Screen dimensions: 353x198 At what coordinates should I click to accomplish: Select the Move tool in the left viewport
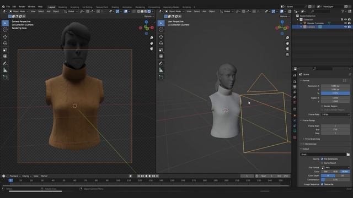pyautogui.click(x=5, y=37)
